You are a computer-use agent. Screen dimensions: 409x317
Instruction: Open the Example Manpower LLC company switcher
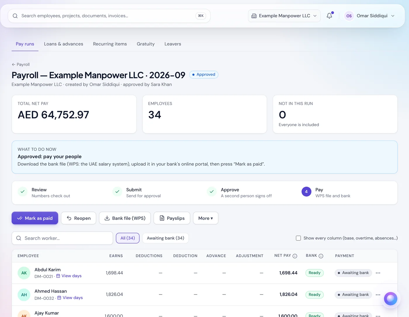pyautogui.click(x=284, y=16)
